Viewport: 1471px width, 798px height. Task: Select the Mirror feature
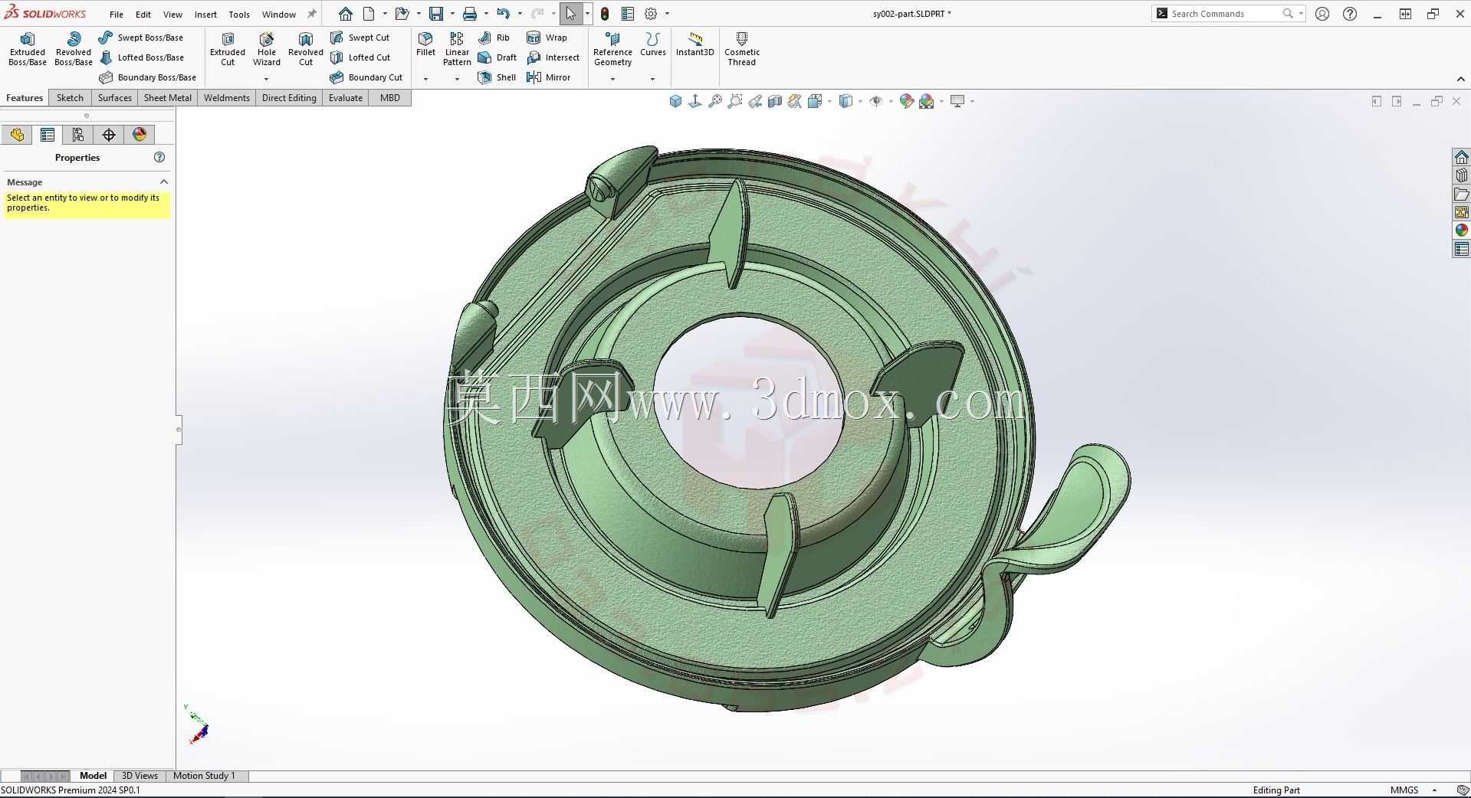coord(549,77)
